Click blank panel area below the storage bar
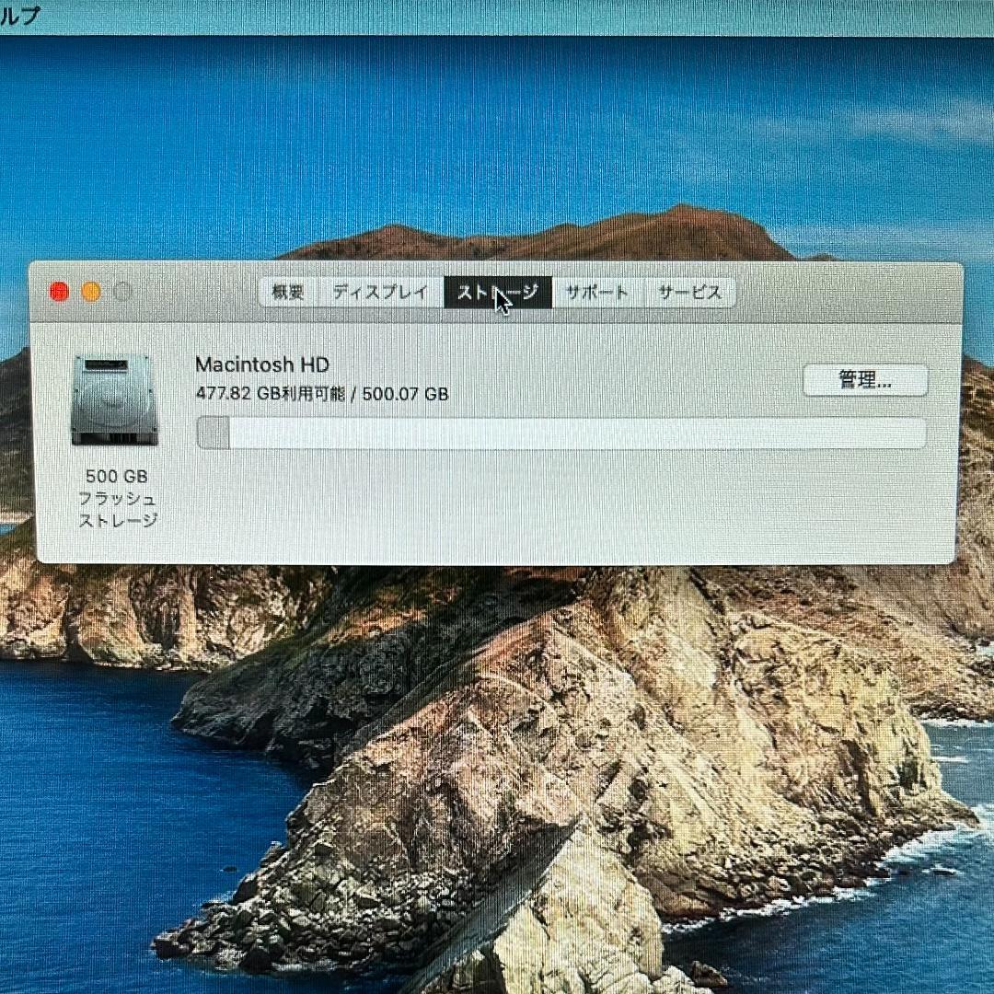994x994 pixels. [x=552, y=506]
